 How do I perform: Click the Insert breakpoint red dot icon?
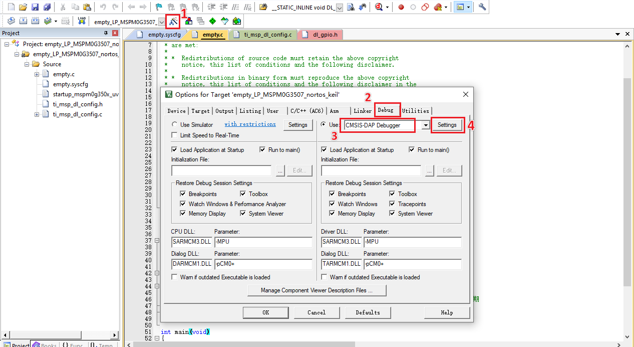(401, 7)
